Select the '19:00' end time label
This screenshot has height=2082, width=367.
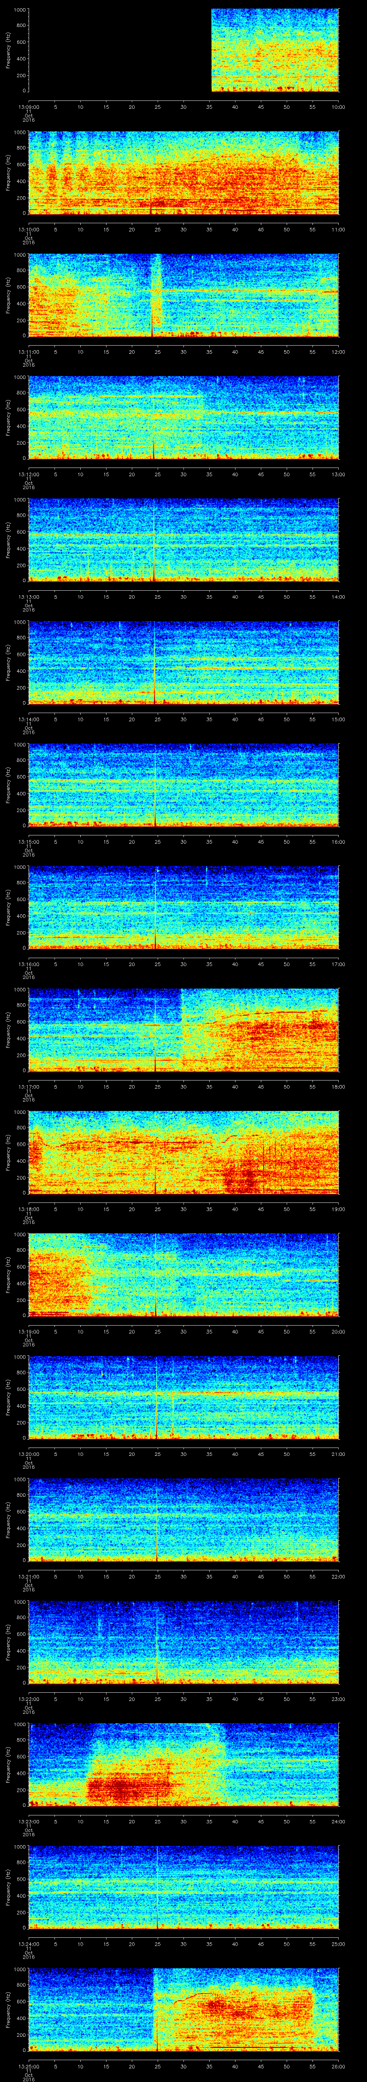[x=339, y=1208]
